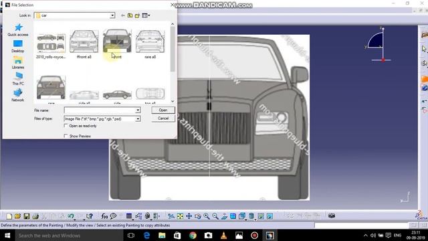428x241 pixels.
Task: Click the New document icon in CATIA toolbar
Action: click(9, 216)
